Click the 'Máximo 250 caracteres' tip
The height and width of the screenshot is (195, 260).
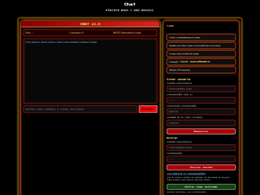click(201, 70)
